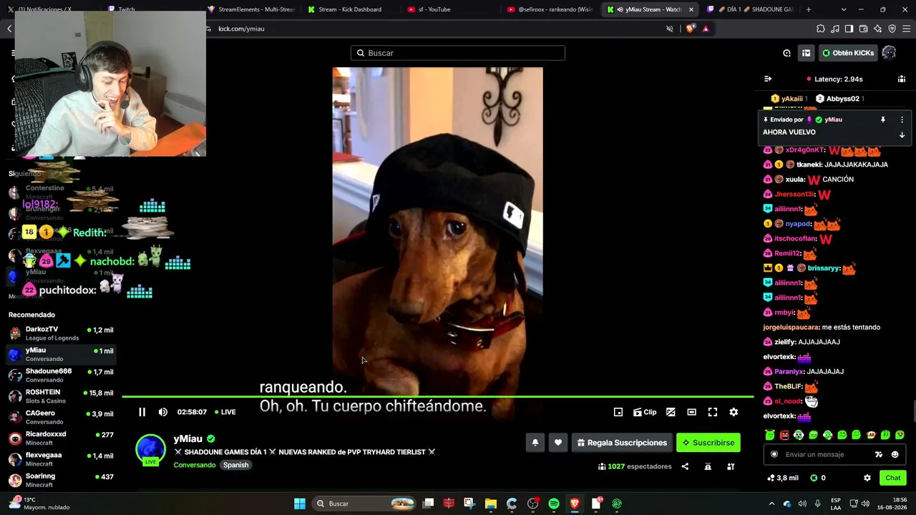Open browser hamburger menu
The width and height of the screenshot is (916, 515).
tap(906, 29)
